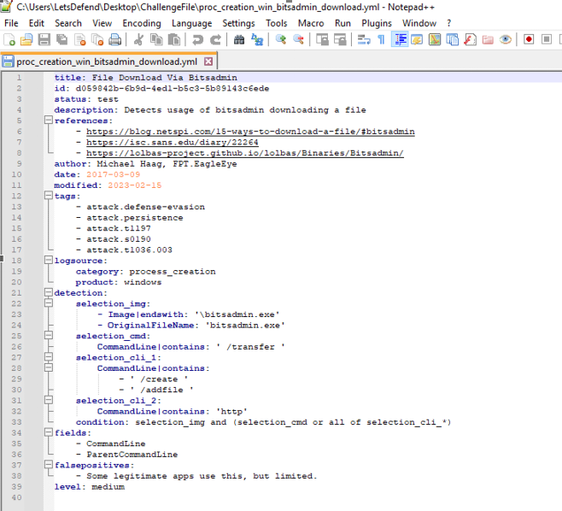Click the Stop Recording macro icon
The width and height of the screenshot is (562, 511).
click(547, 39)
